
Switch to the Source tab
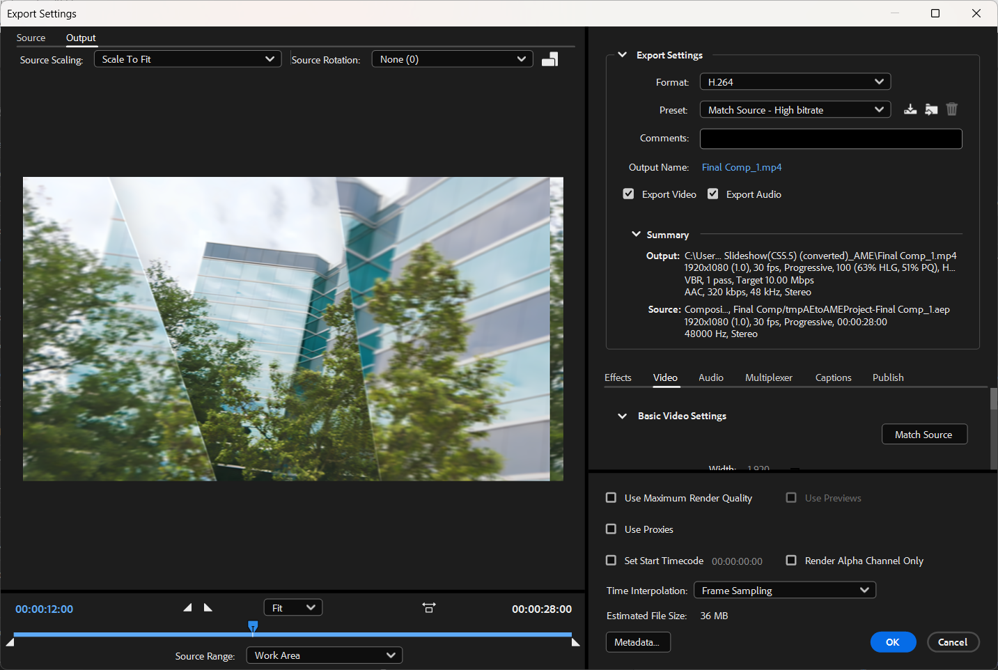31,38
